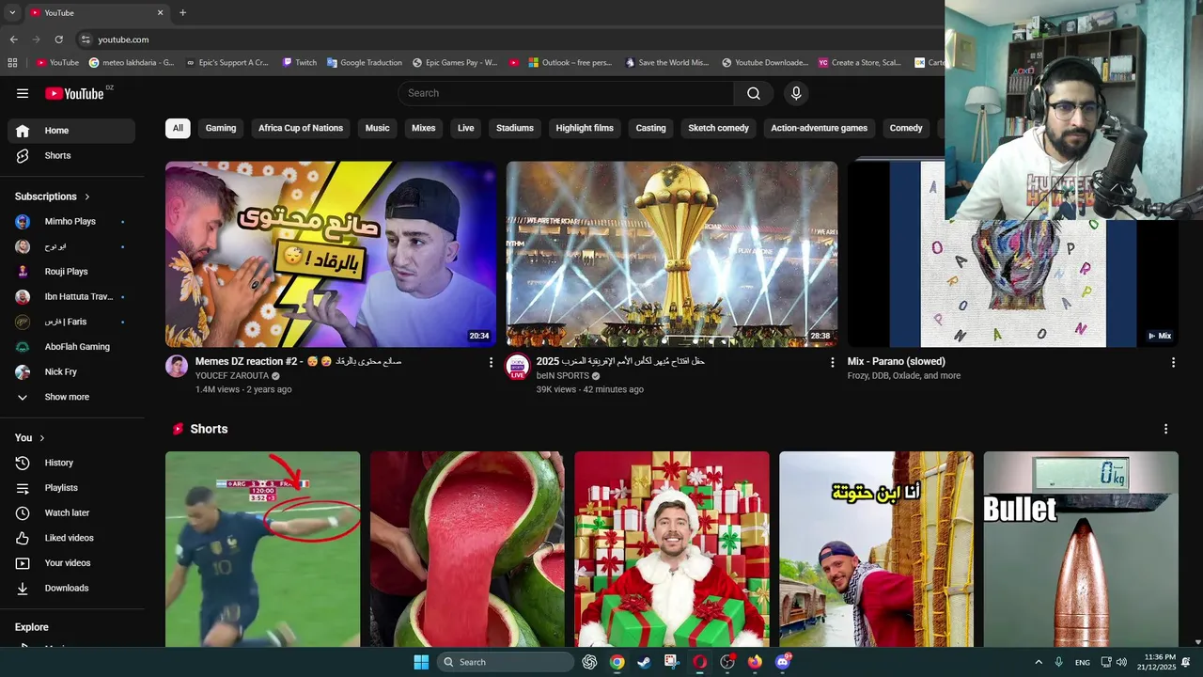The height and width of the screenshot is (677, 1203).
Task: Select the Sketch comedy chip
Action: coord(718,128)
